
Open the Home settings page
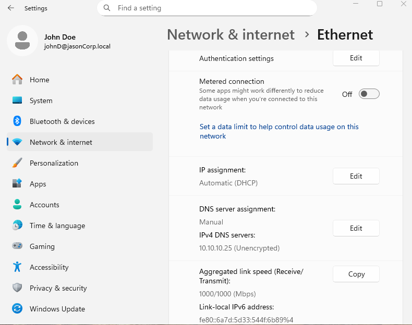(80, 80)
